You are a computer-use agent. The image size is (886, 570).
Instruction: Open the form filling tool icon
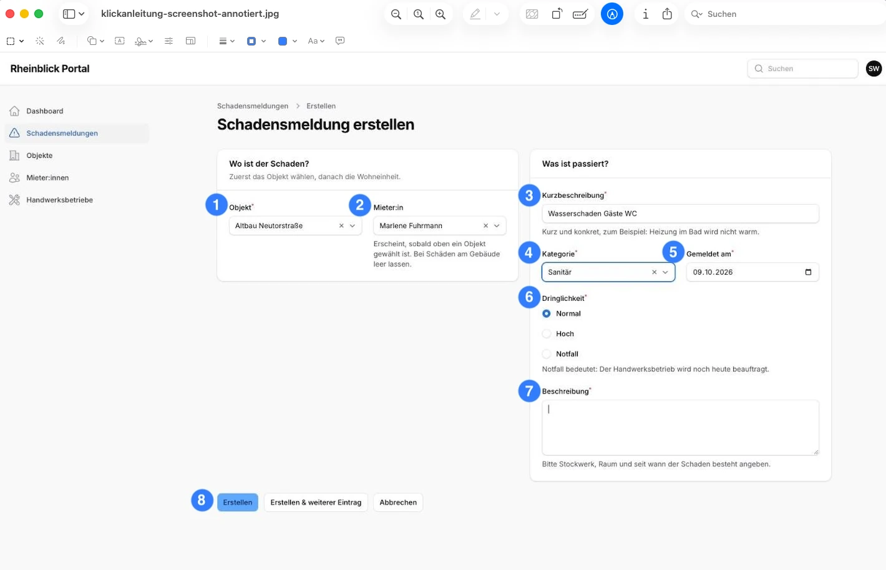coord(580,14)
